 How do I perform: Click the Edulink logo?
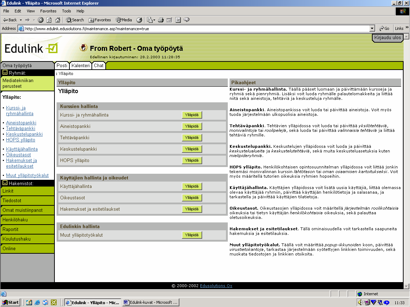pos(31,49)
